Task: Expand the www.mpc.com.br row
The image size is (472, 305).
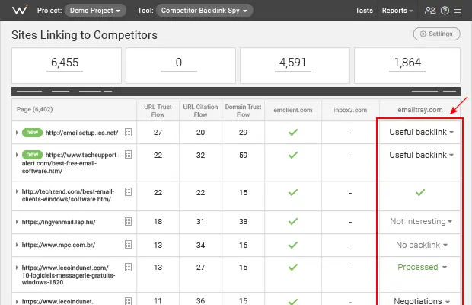Action: click(x=18, y=245)
